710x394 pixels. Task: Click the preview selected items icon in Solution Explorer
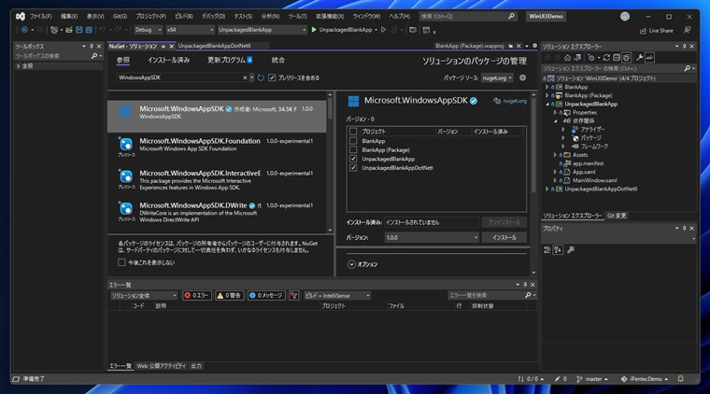pyautogui.click(x=650, y=58)
